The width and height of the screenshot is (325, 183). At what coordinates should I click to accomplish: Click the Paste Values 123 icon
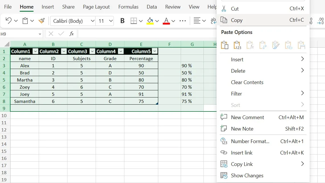[x=237, y=45]
